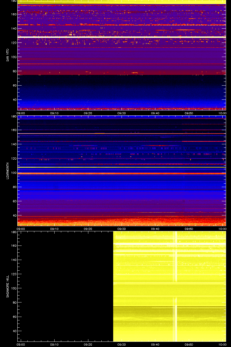Click the 180 frequency tick on Learmonth
Screen dimensions: 231x347
pyautogui.click(x=14, y=117)
